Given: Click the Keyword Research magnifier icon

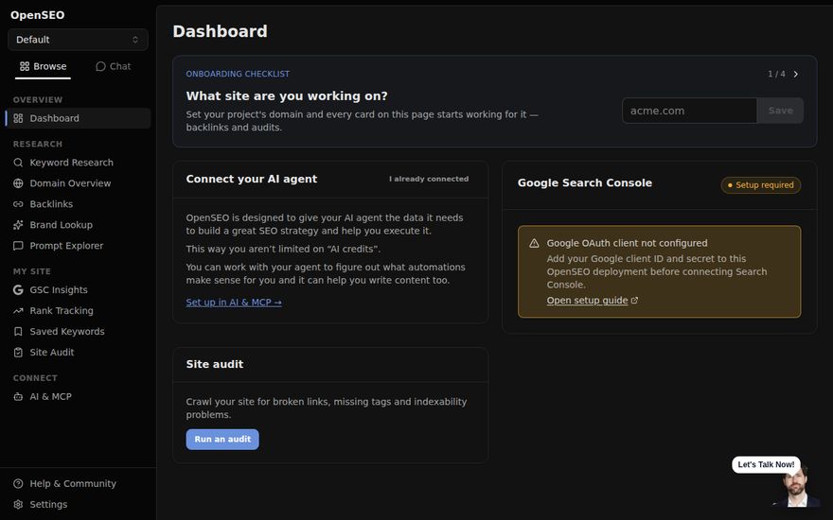Looking at the screenshot, I should tap(18, 163).
